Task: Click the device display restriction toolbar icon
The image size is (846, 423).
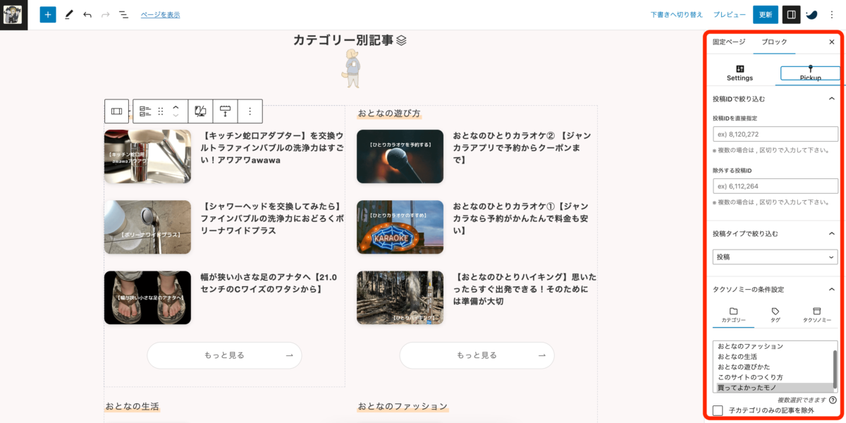Action: click(200, 111)
